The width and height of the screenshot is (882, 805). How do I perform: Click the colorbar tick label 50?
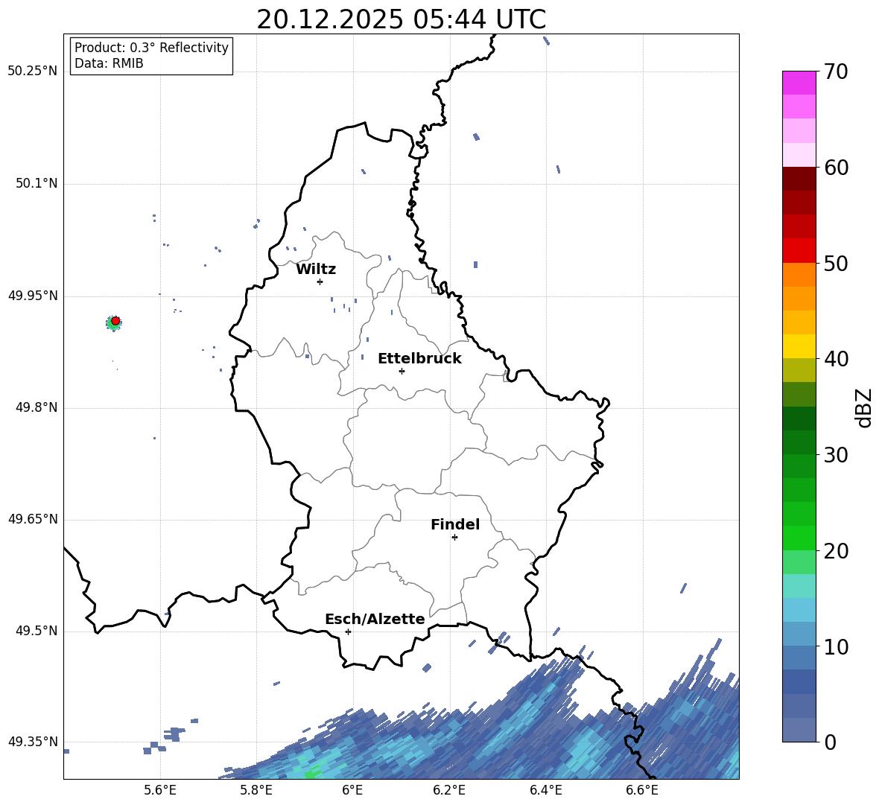pyautogui.click(x=836, y=264)
